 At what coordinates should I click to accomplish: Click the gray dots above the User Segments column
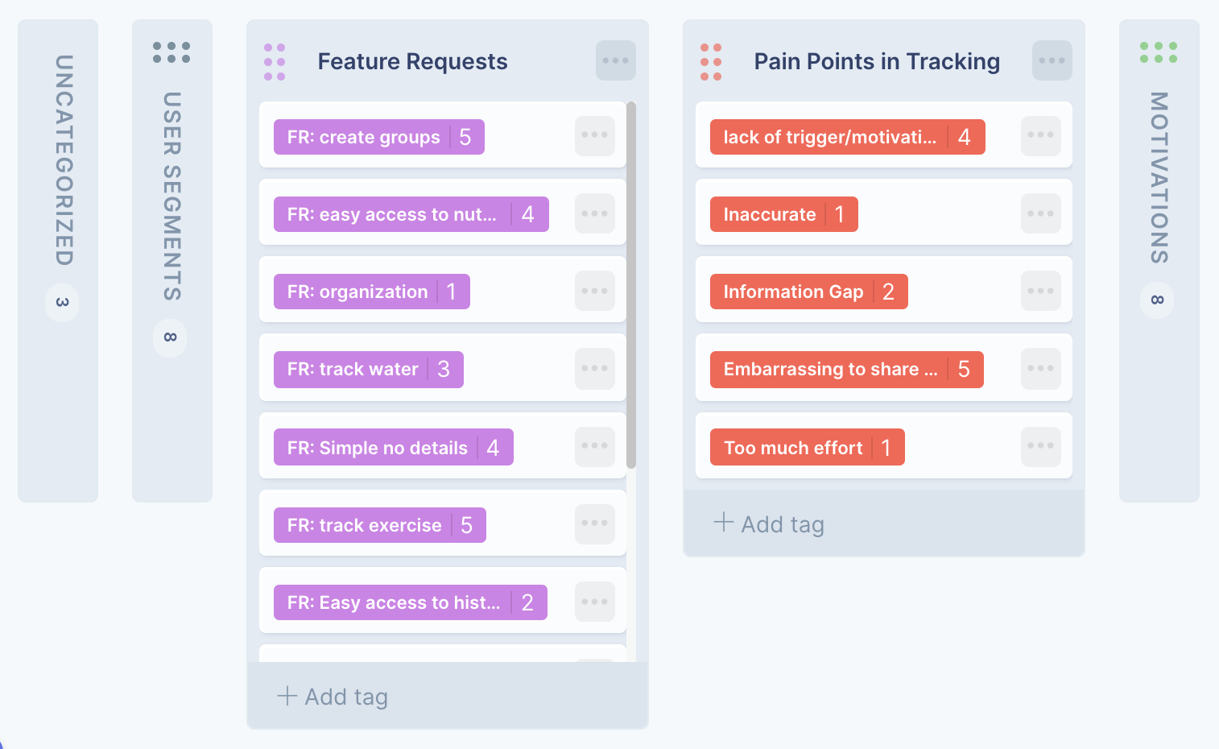pyautogui.click(x=171, y=52)
